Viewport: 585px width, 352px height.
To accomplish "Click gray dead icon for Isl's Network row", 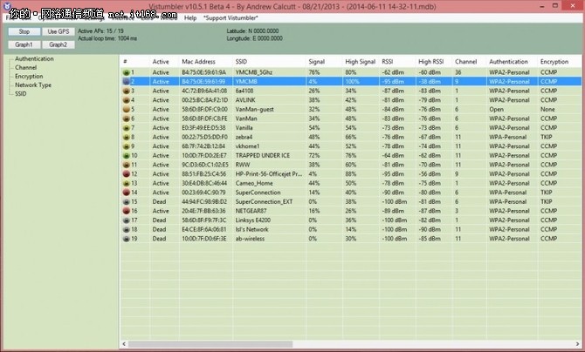I will pyautogui.click(x=126, y=229).
